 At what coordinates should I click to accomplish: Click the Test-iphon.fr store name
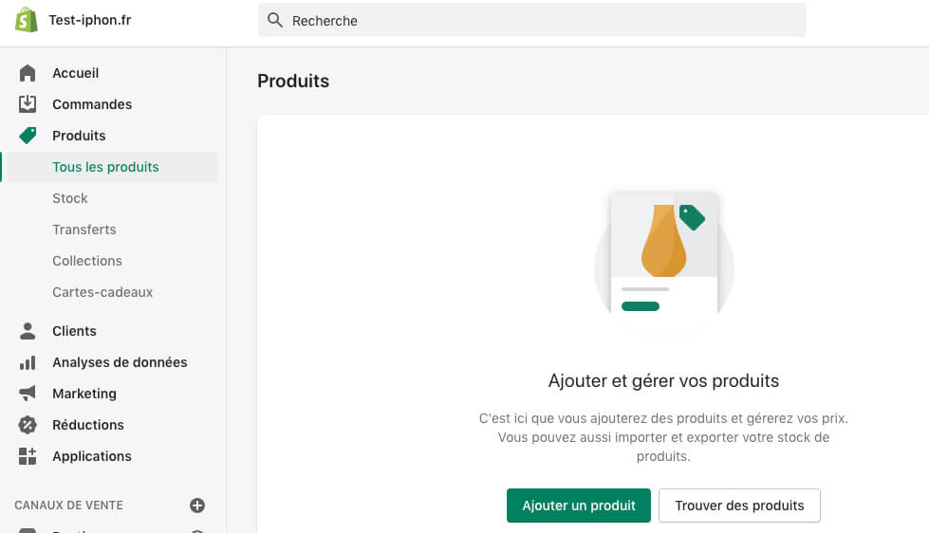coord(90,20)
